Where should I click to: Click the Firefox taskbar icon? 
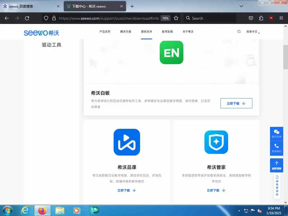coord(42,210)
